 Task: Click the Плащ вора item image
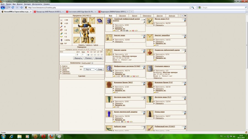coord(150,114)
